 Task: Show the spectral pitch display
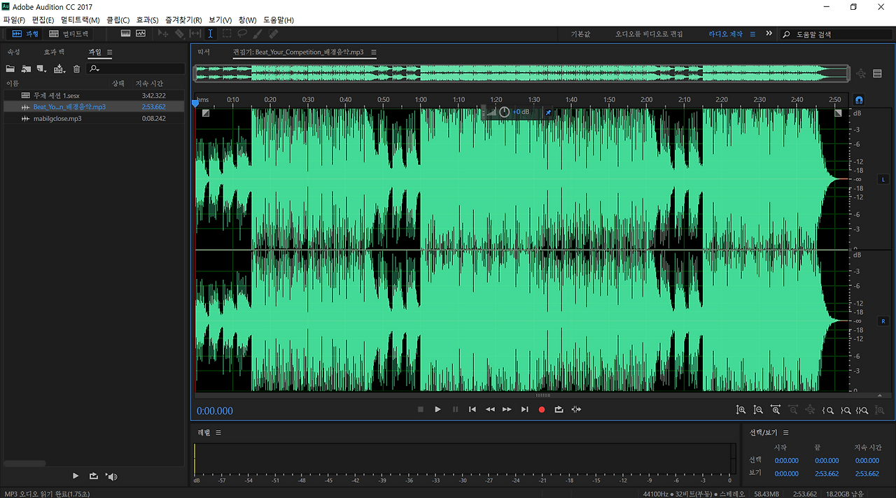point(141,33)
